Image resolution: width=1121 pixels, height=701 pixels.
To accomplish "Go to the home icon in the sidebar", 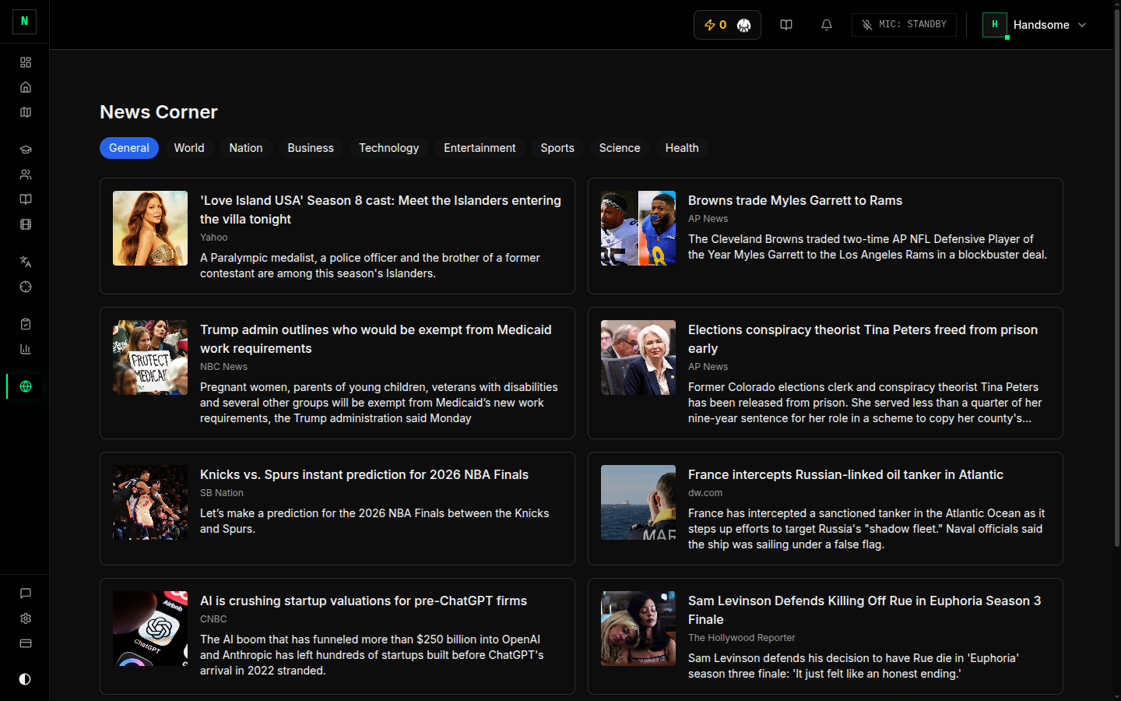I will pos(26,87).
